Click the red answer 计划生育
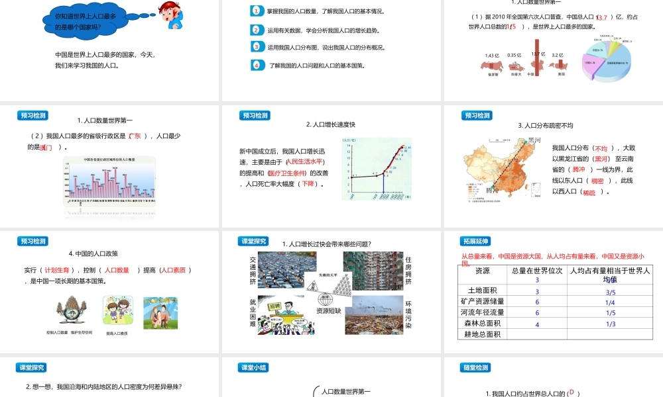Viewport: 663px width, 397px height. tap(56, 270)
